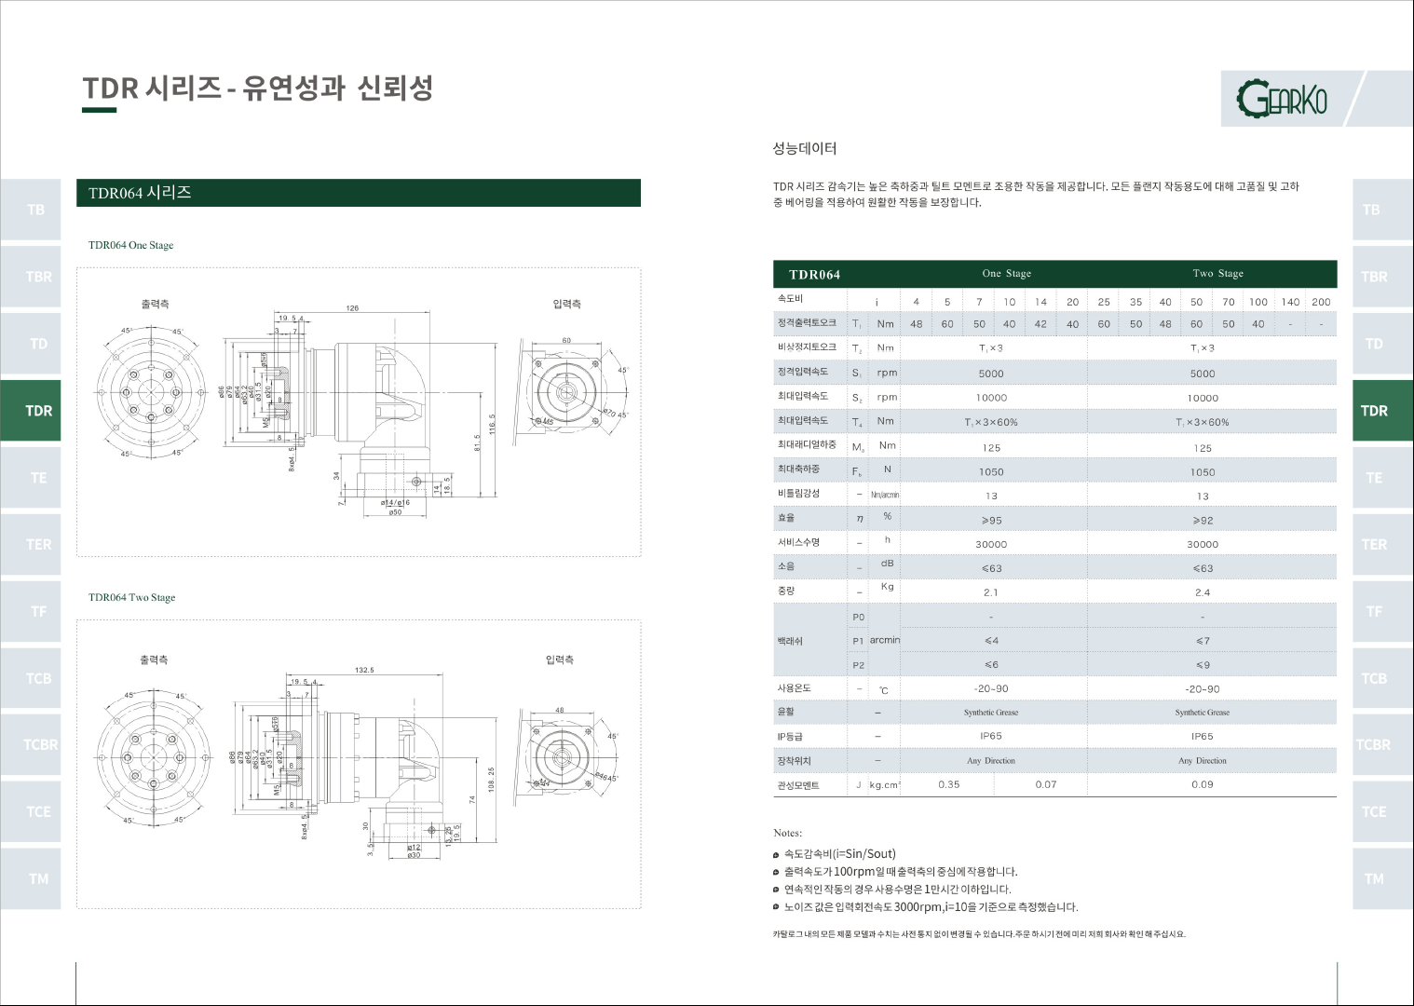Screen dimensions: 1414x1006
Task: Click the 'One Stage' table column header
Action: pos(1006,273)
